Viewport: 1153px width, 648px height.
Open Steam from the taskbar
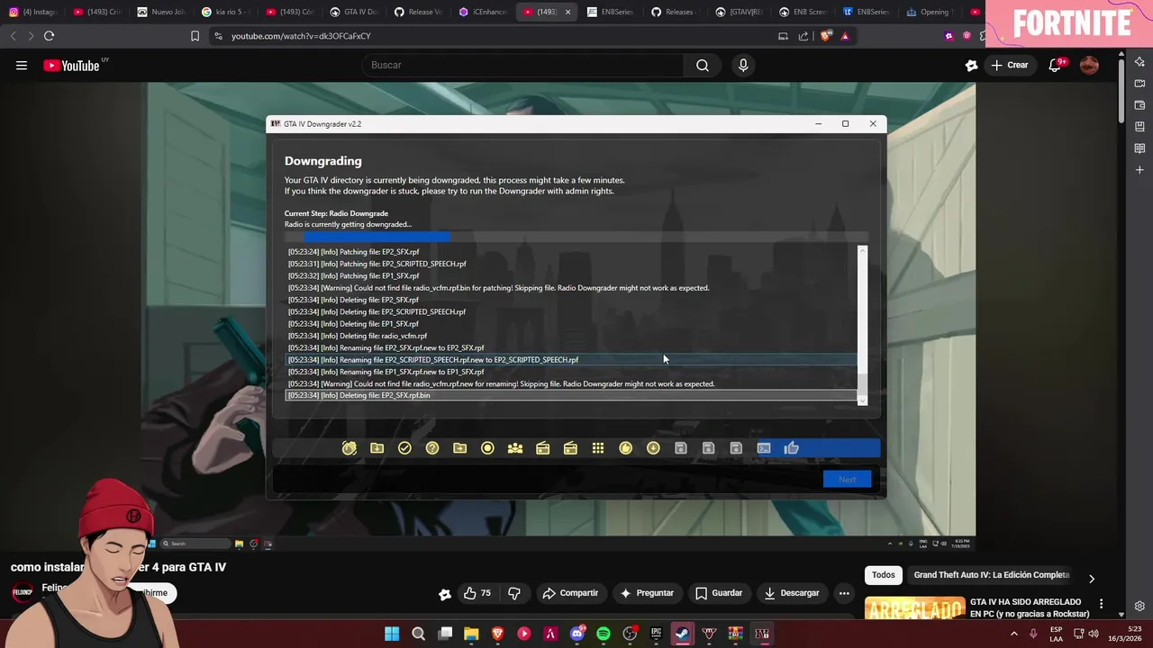click(683, 634)
